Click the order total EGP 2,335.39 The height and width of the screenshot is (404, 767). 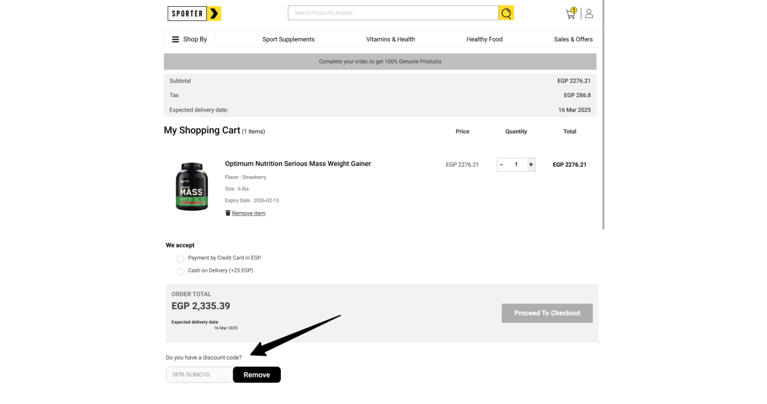tap(201, 306)
